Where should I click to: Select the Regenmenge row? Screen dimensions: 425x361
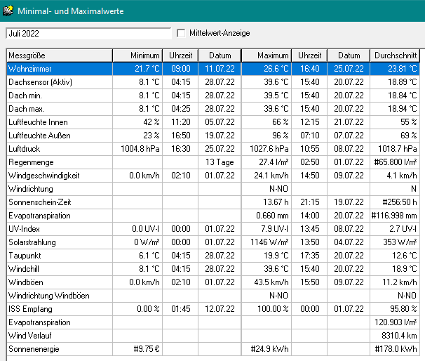coord(59,162)
